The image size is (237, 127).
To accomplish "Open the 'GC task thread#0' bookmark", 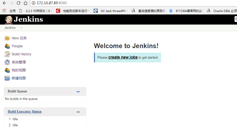I will tap(111, 11).
